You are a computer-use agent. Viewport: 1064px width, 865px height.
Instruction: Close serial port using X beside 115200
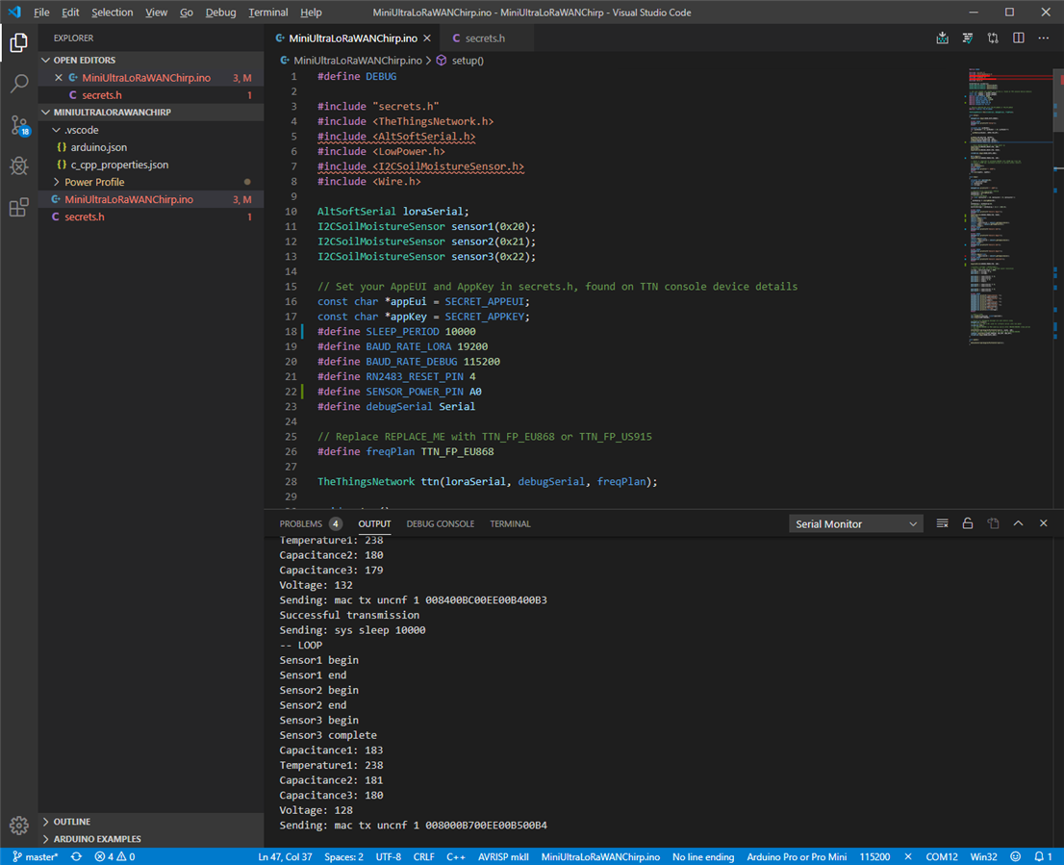pyautogui.click(x=908, y=856)
